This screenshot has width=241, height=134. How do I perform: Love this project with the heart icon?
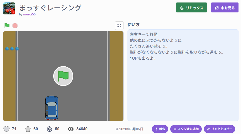(7, 129)
